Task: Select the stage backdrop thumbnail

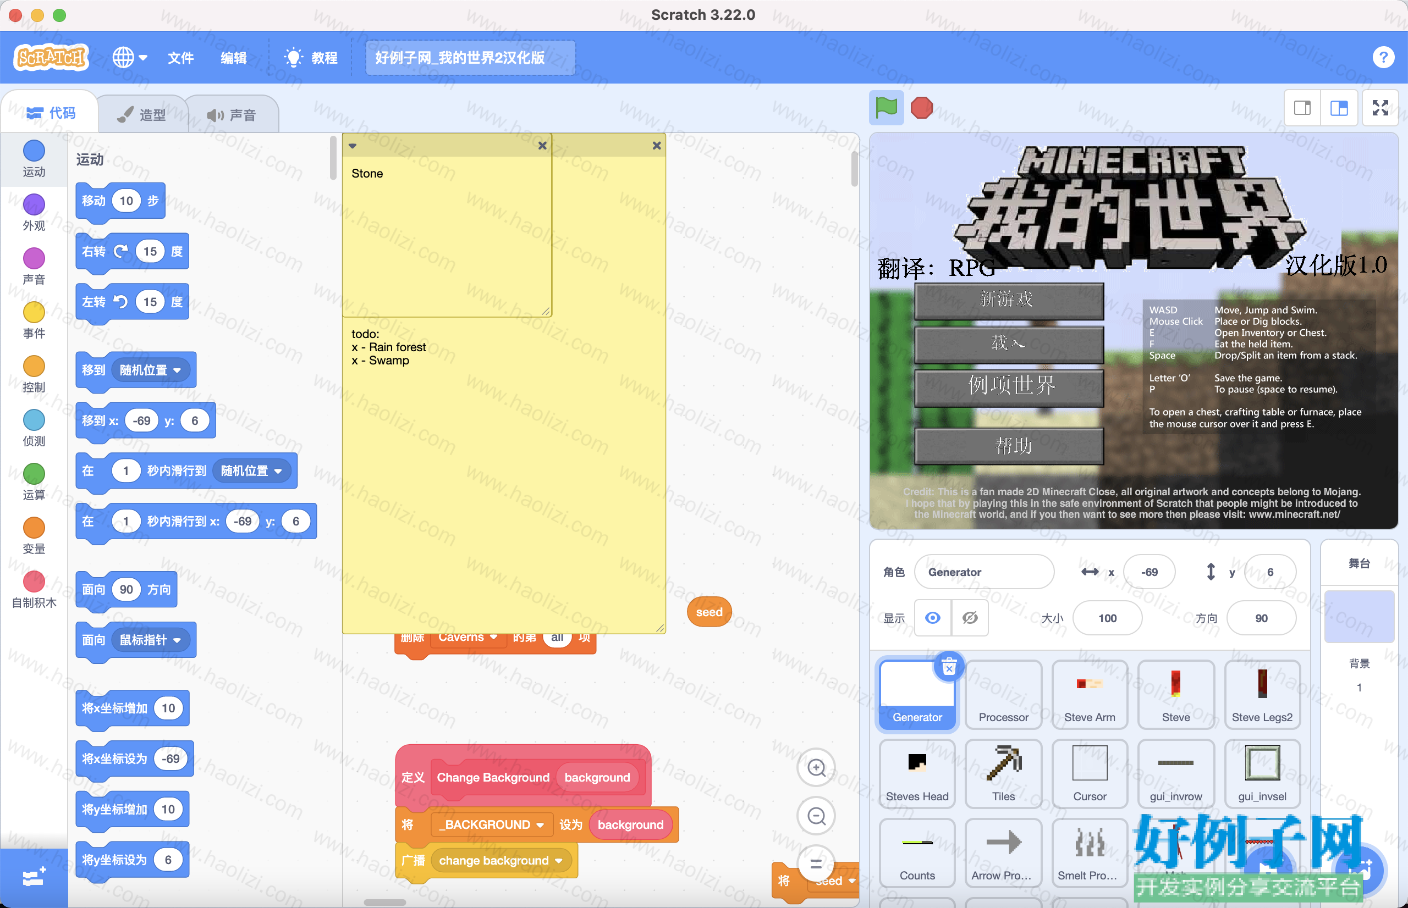Action: tap(1359, 617)
